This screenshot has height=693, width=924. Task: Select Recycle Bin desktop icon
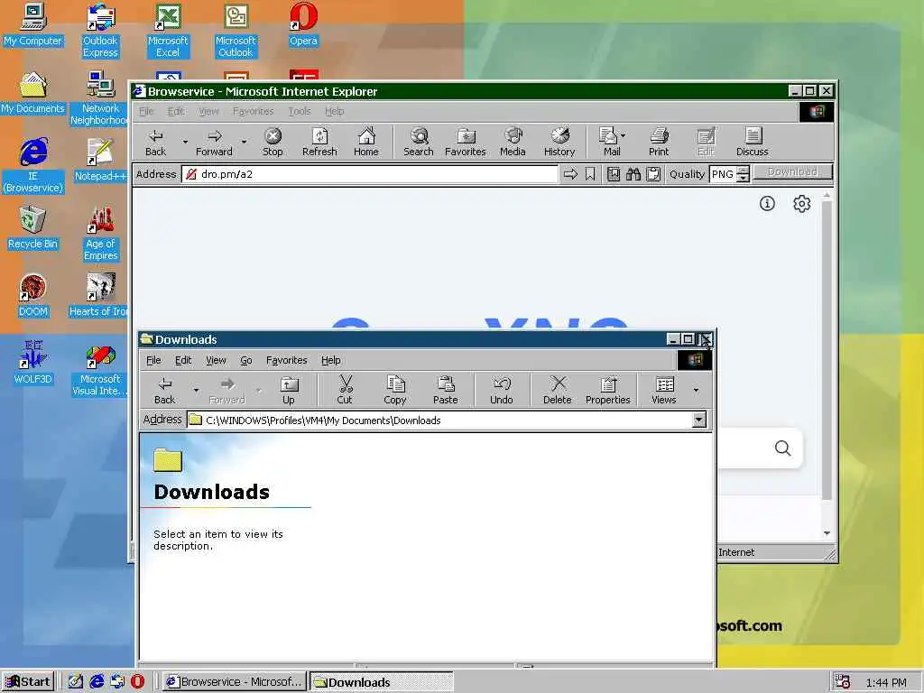(x=33, y=228)
